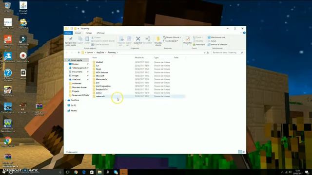Open File Explorer from taskbar
This screenshot has width=312, height=175.
[99, 172]
